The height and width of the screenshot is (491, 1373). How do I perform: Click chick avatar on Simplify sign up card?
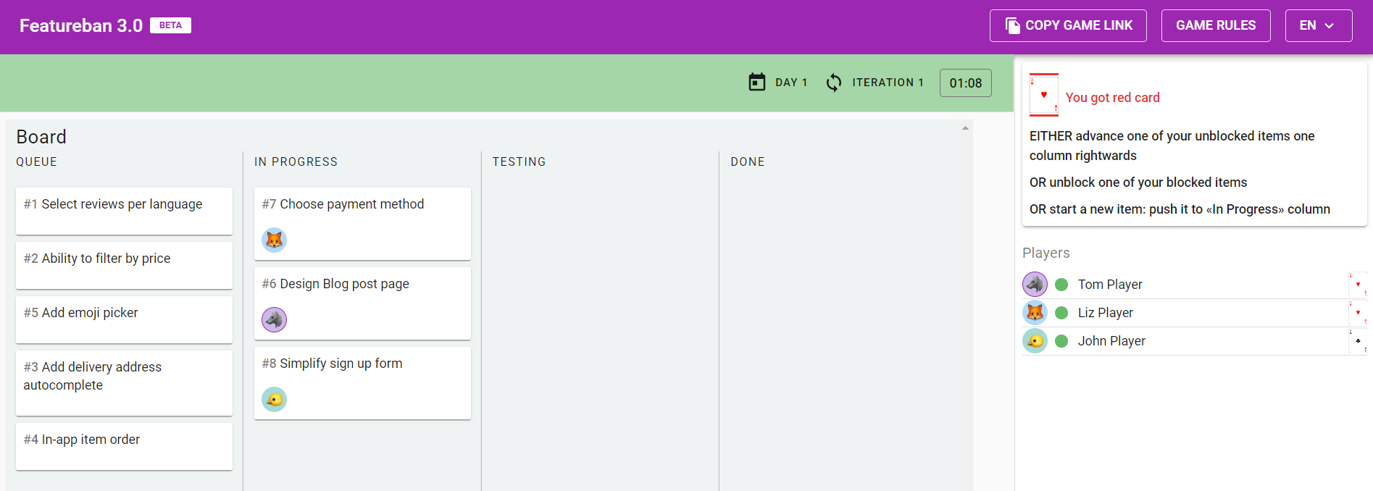[274, 399]
